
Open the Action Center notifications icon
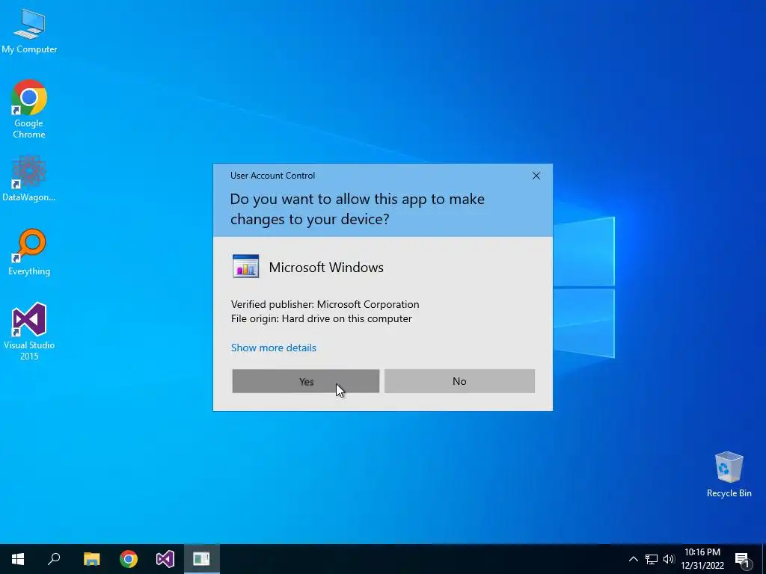742,559
